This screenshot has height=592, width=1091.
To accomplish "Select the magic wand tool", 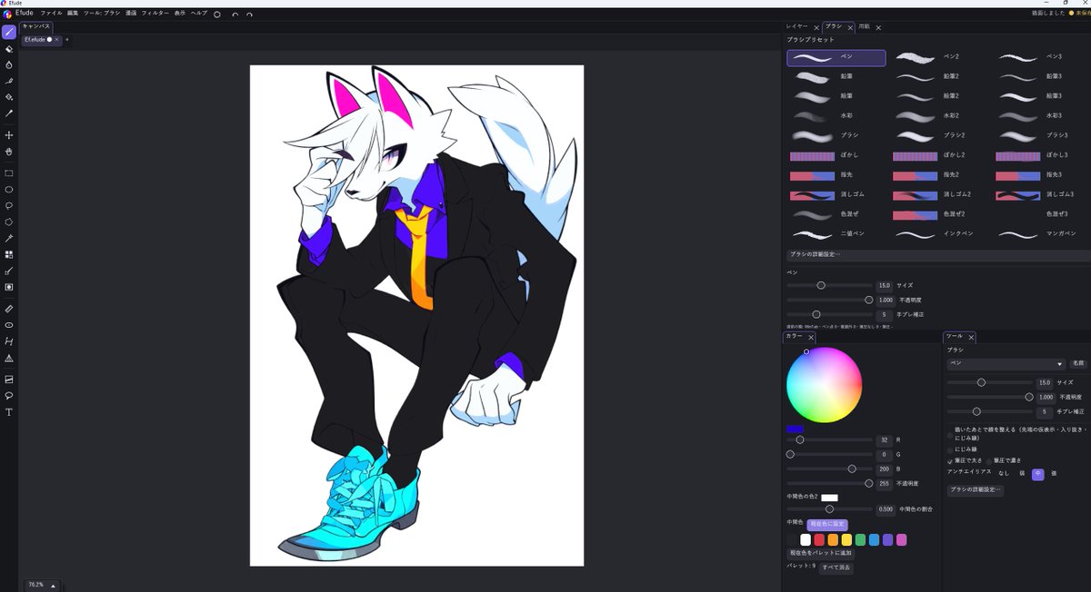I will 9,238.
